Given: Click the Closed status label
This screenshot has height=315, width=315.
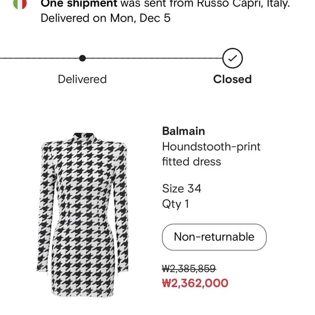Looking at the screenshot, I should [x=233, y=79].
